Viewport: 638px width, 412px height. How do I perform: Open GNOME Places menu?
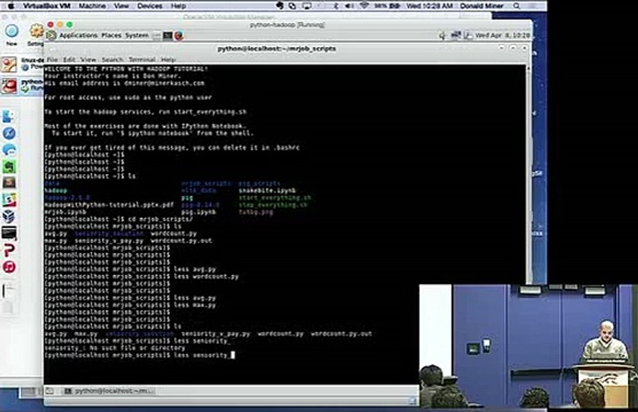[x=111, y=35]
